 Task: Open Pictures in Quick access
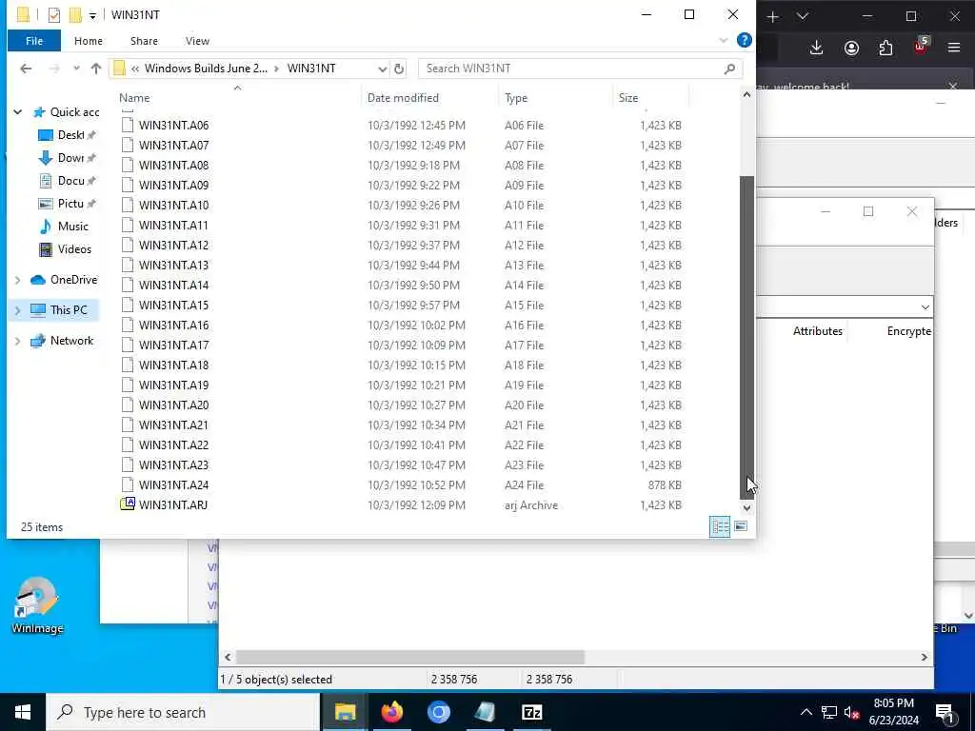pyautogui.click(x=68, y=204)
